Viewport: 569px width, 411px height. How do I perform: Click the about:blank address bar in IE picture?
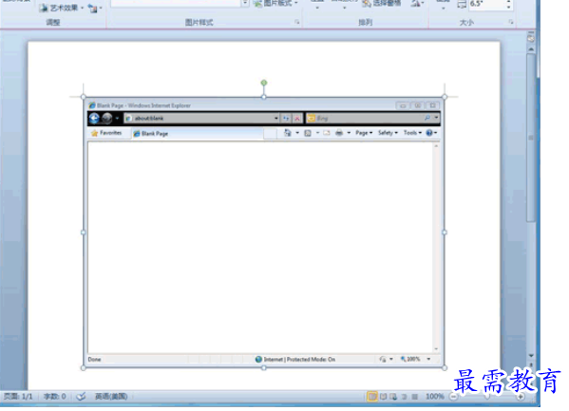coord(201,119)
